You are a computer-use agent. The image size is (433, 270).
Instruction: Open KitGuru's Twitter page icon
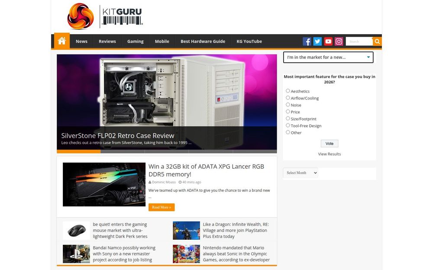point(317,41)
